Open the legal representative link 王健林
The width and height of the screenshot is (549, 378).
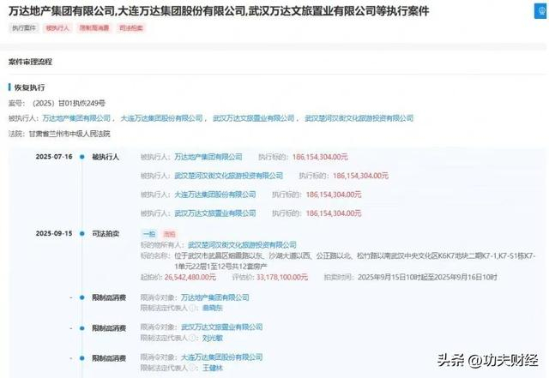point(212,368)
